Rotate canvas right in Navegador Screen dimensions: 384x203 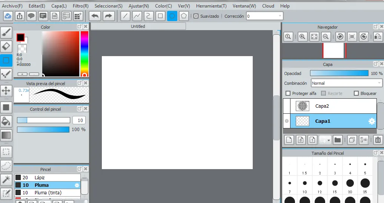364,37
